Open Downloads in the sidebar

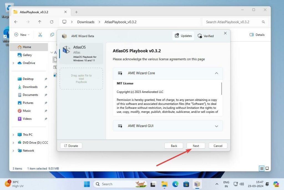coord(30,87)
